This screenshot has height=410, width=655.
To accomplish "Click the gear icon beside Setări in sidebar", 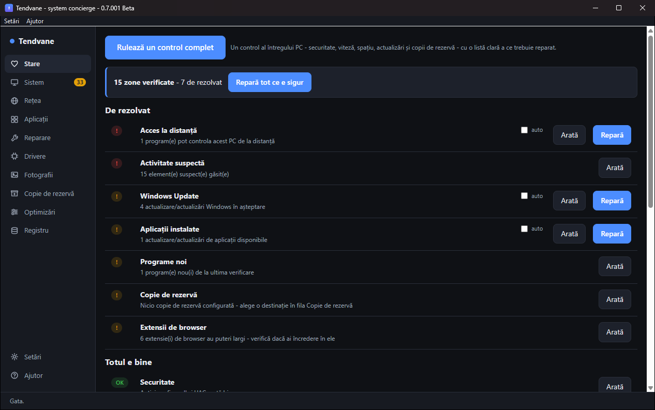I will [x=14, y=357].
